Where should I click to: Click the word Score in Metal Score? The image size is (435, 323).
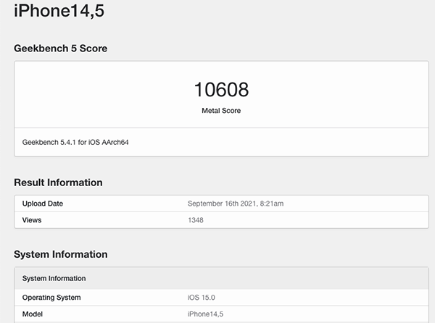[x=231, y=111]
